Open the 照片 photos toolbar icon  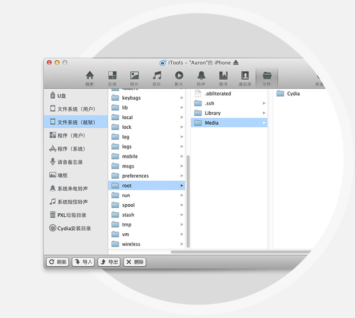click(134, 78)
